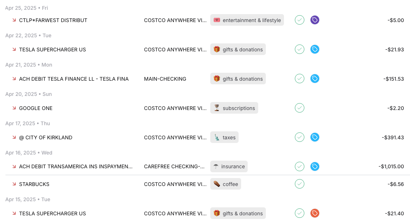Toggle the reviewed checkmark on STARBUCKS

point(299,184)
